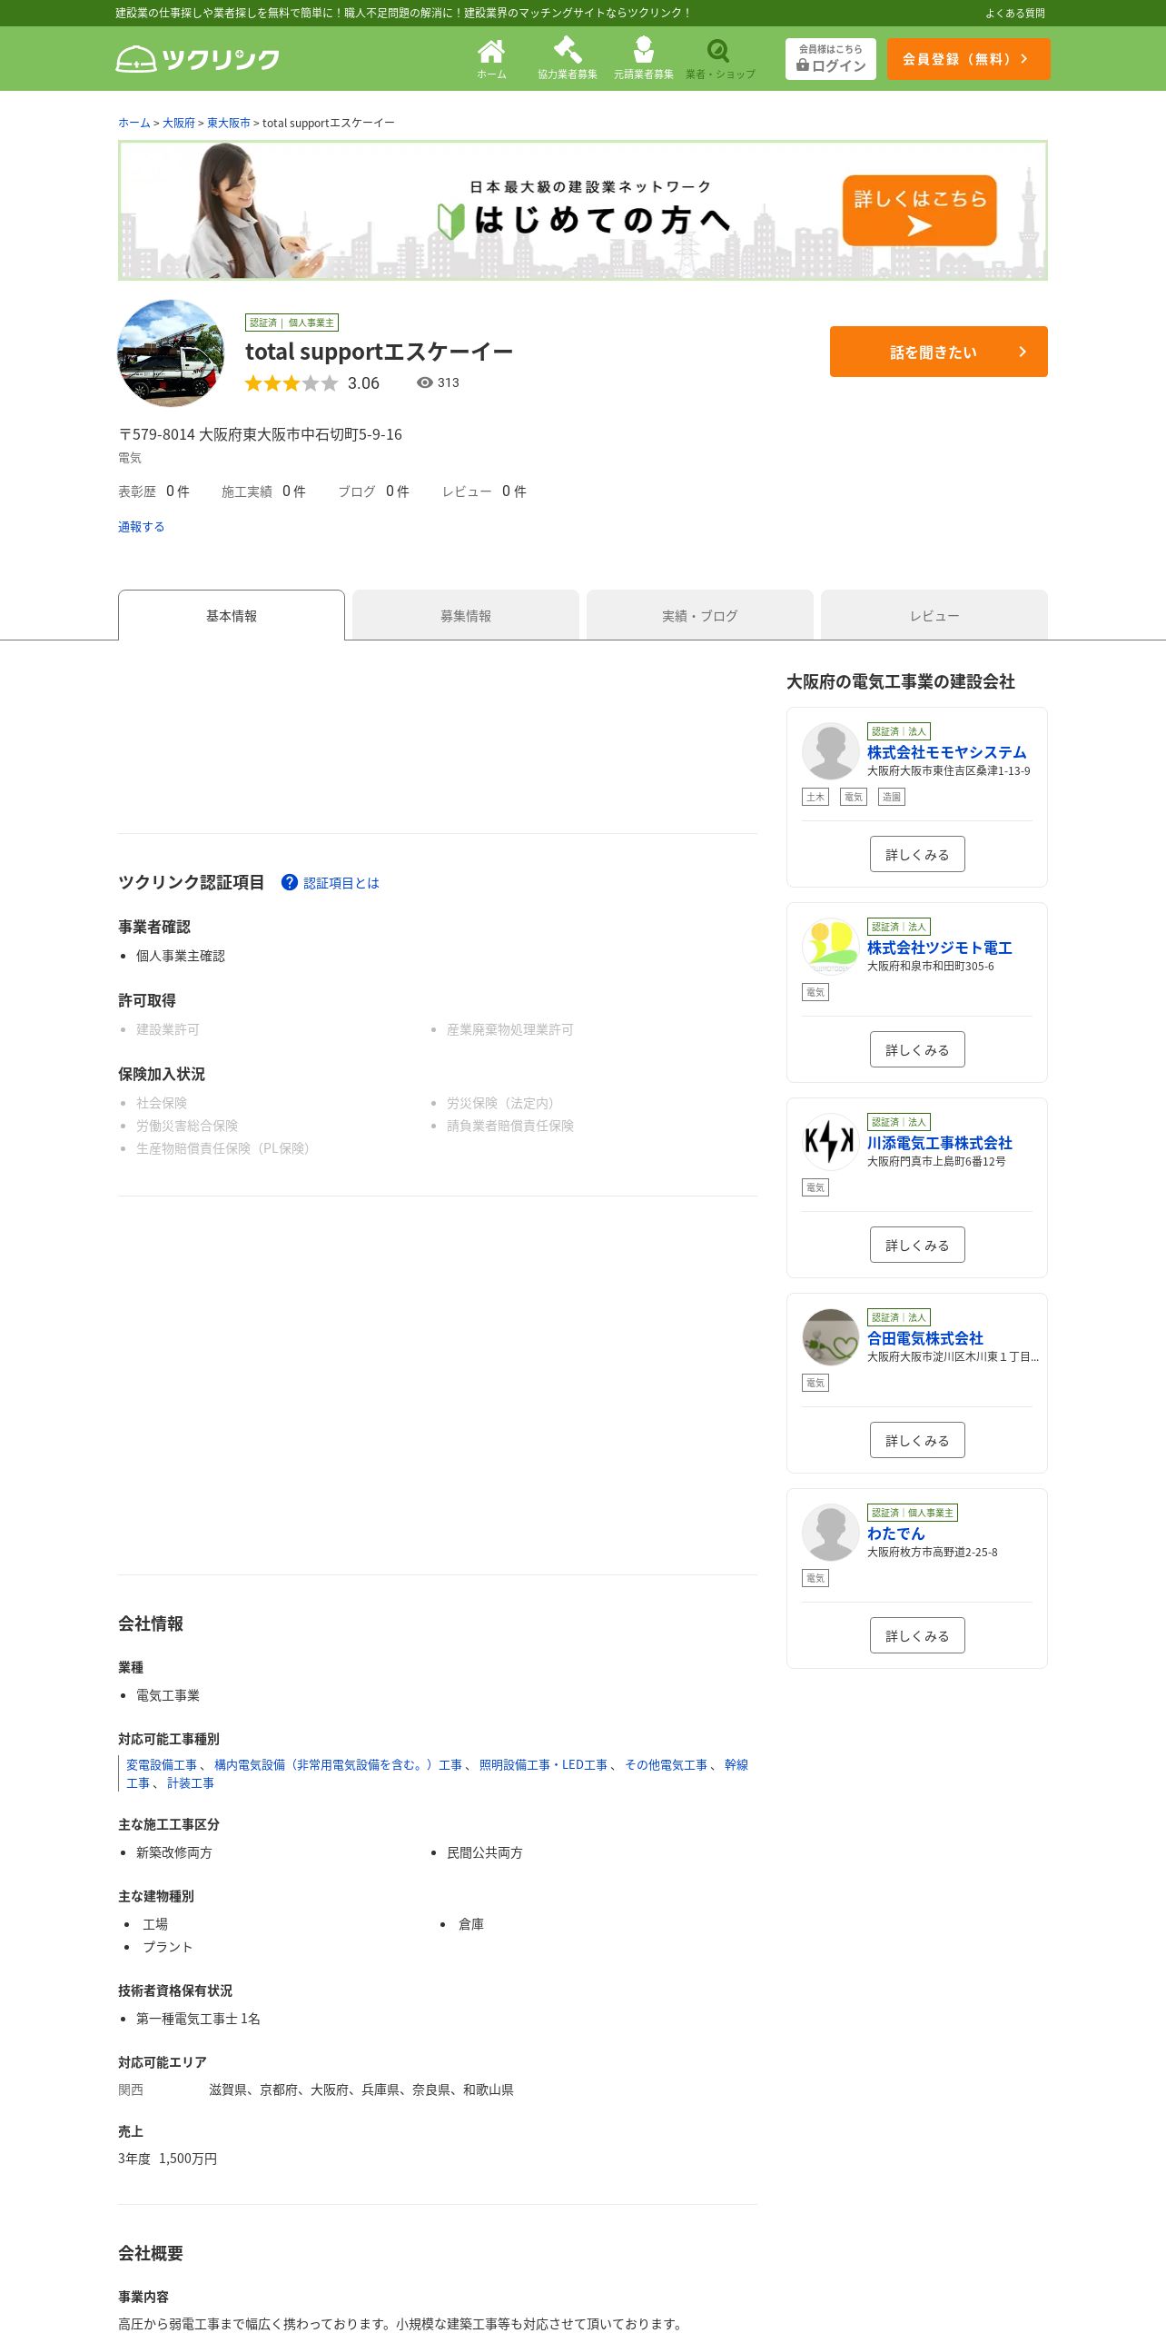
Task: Click 造園 tag on モモヤシステム card
Action: [x=892, y=797]
